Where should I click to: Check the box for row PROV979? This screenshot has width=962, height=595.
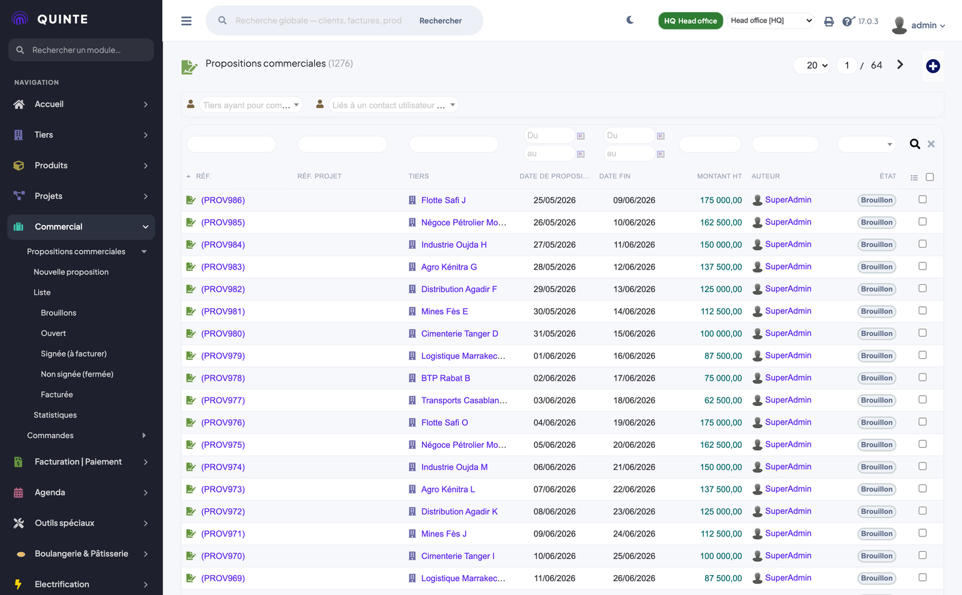(x=923, y=355)
